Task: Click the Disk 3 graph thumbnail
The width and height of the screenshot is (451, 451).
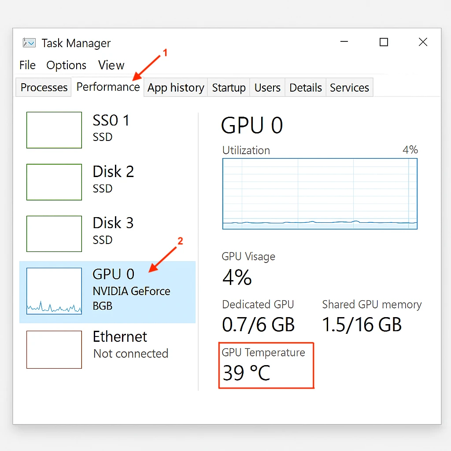Action: pyautogui.click(x=54, y=234)
